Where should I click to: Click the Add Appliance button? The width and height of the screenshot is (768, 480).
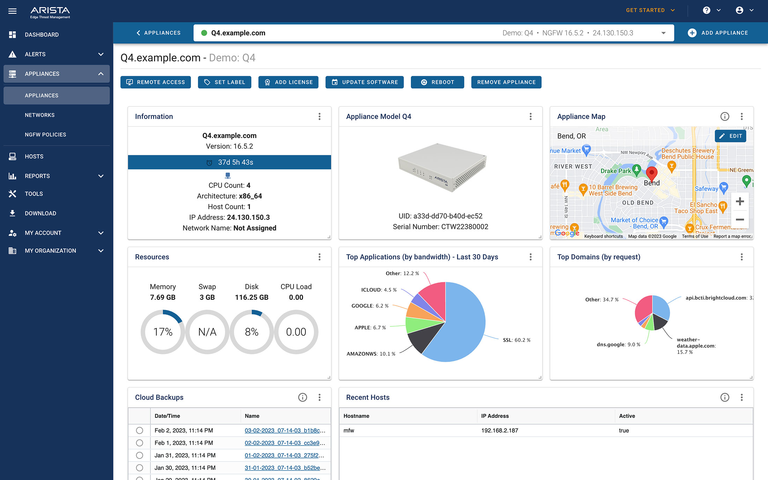tap(718, 33)
